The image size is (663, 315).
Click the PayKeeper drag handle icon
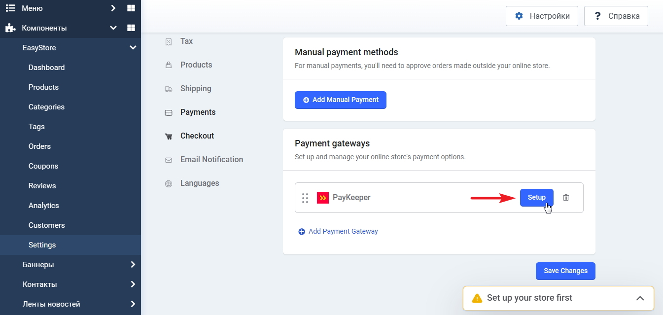point(305,198)
